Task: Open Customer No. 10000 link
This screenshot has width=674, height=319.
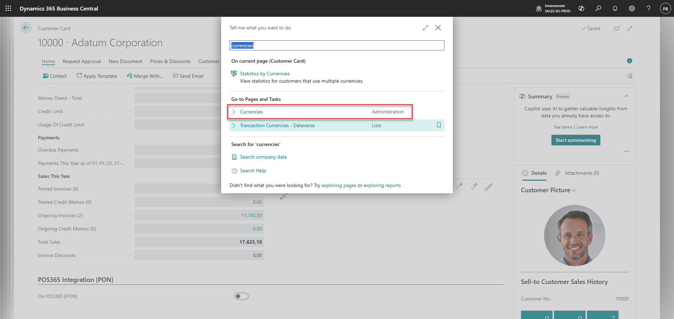Action: [x=622, y=299]
